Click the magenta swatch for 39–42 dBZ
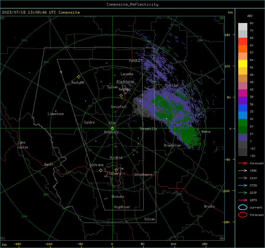 point(243,93)
